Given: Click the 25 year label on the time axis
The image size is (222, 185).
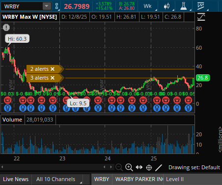Looking at the screenshot, I should point(154,158).
